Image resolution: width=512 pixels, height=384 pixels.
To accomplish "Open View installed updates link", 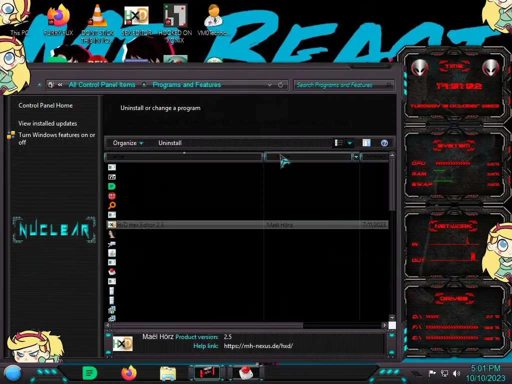I will (x=47, y=123).
